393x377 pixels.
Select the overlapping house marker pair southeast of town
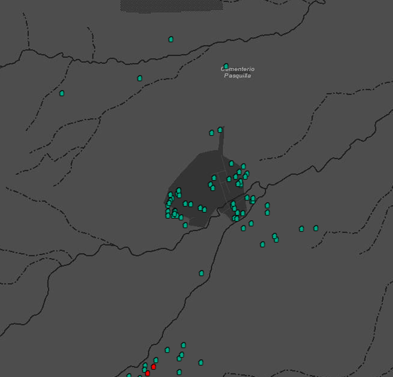[275, 237]
